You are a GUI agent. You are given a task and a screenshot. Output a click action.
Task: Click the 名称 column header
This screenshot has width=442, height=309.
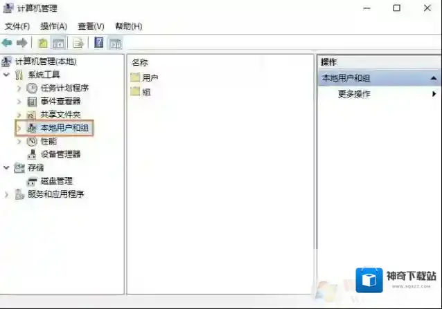[141, 62]
